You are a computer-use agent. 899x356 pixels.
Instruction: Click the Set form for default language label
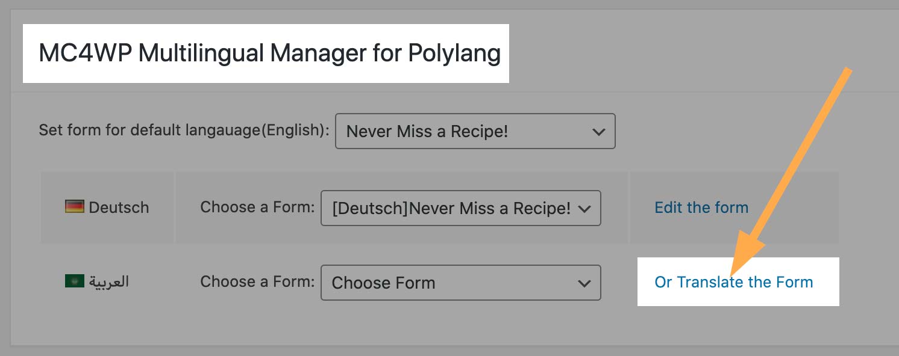(x=183, y=130)
